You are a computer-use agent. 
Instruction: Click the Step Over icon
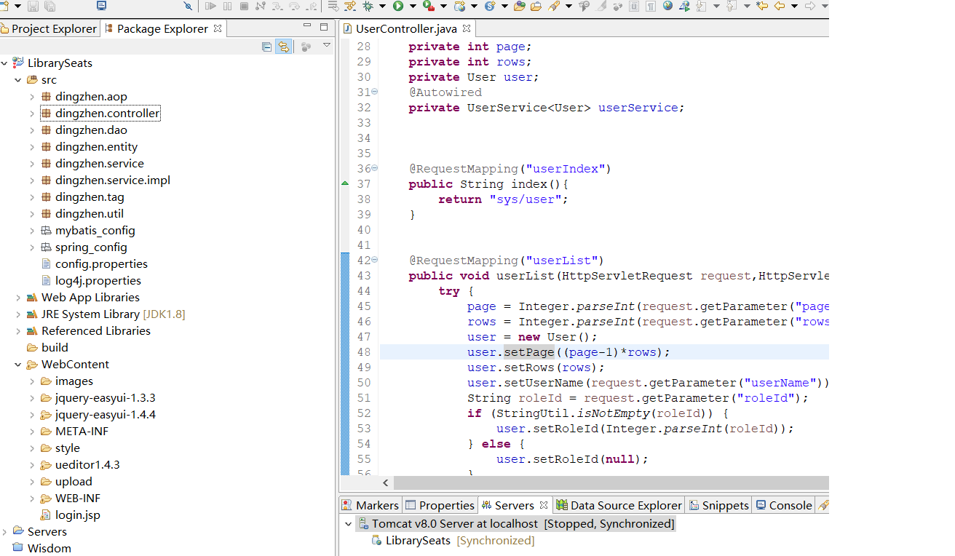(294, 6)
